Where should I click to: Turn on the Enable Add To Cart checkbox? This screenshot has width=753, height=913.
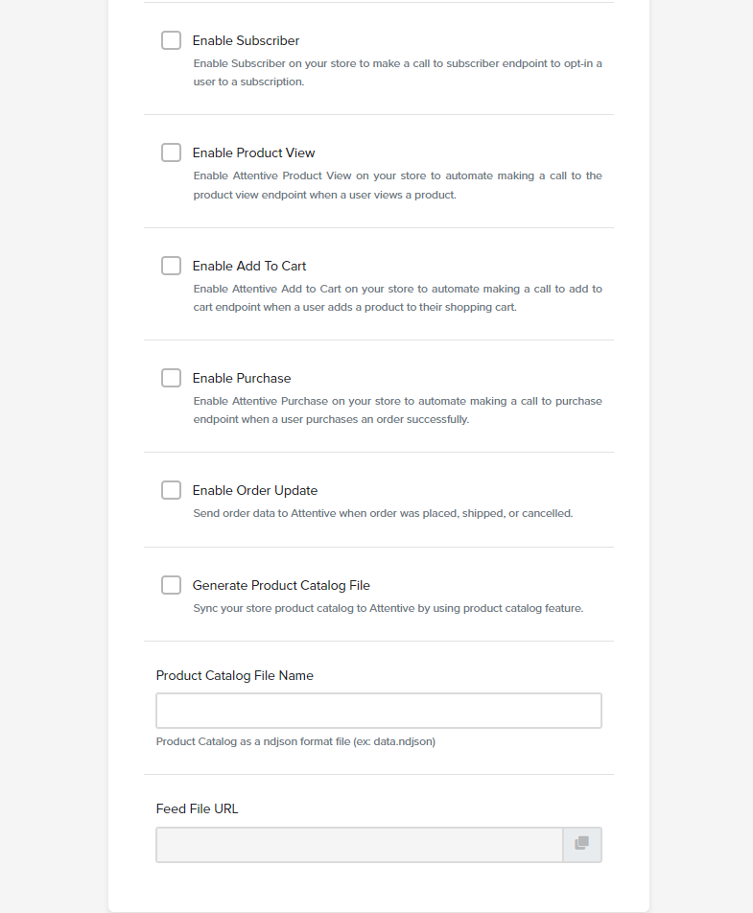171,266
